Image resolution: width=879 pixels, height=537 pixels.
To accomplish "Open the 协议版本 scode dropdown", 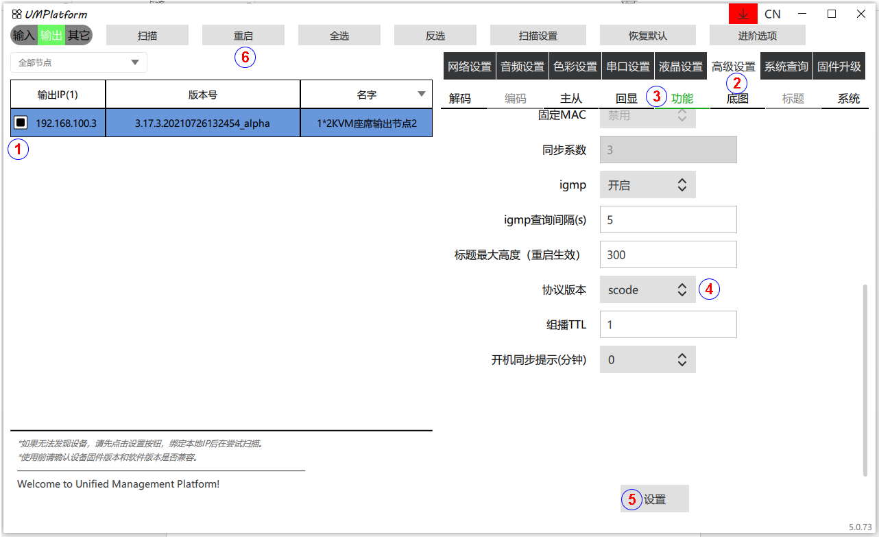I will pyautogui.click(x=647, y=290).
